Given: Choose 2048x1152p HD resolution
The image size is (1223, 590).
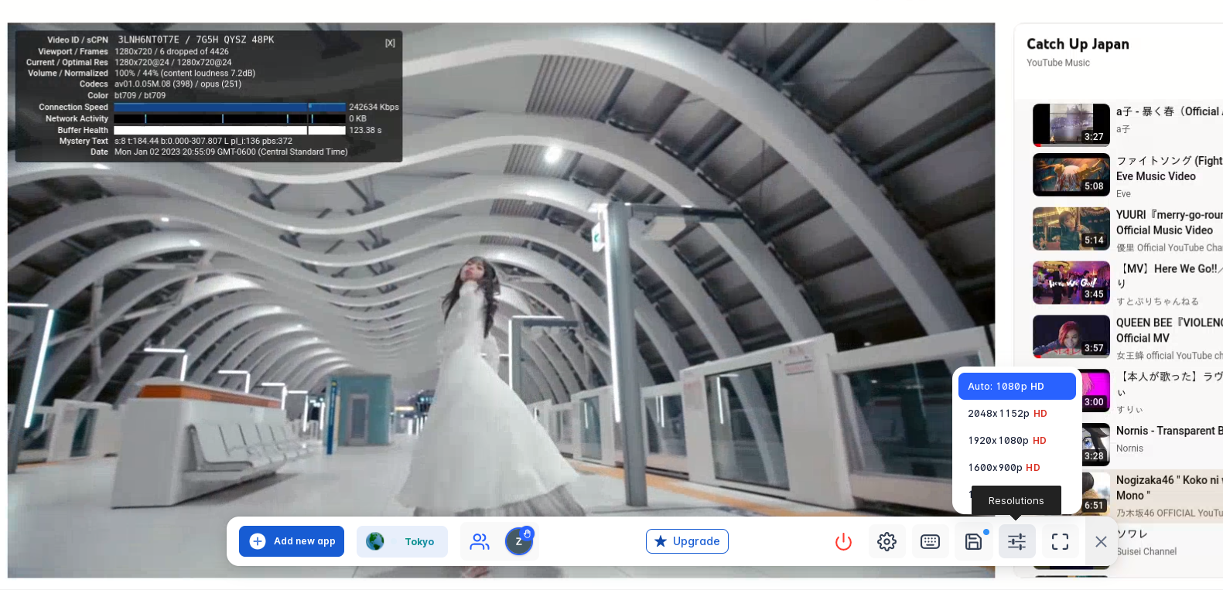Looking at the screenshot, I should 1007,414.
